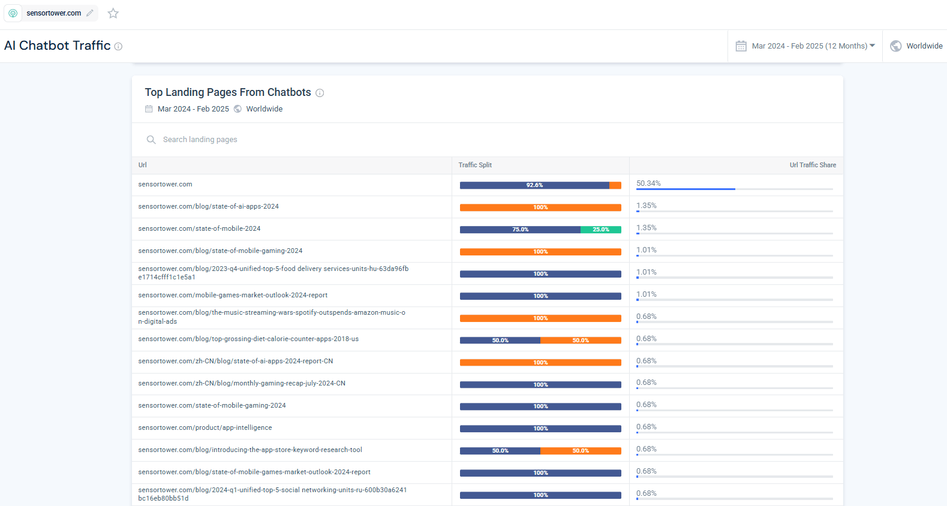Click the green 25.0% traffic split segment
Image resolution: width=947 pixels, height=506 pixels.
point(600,230)
